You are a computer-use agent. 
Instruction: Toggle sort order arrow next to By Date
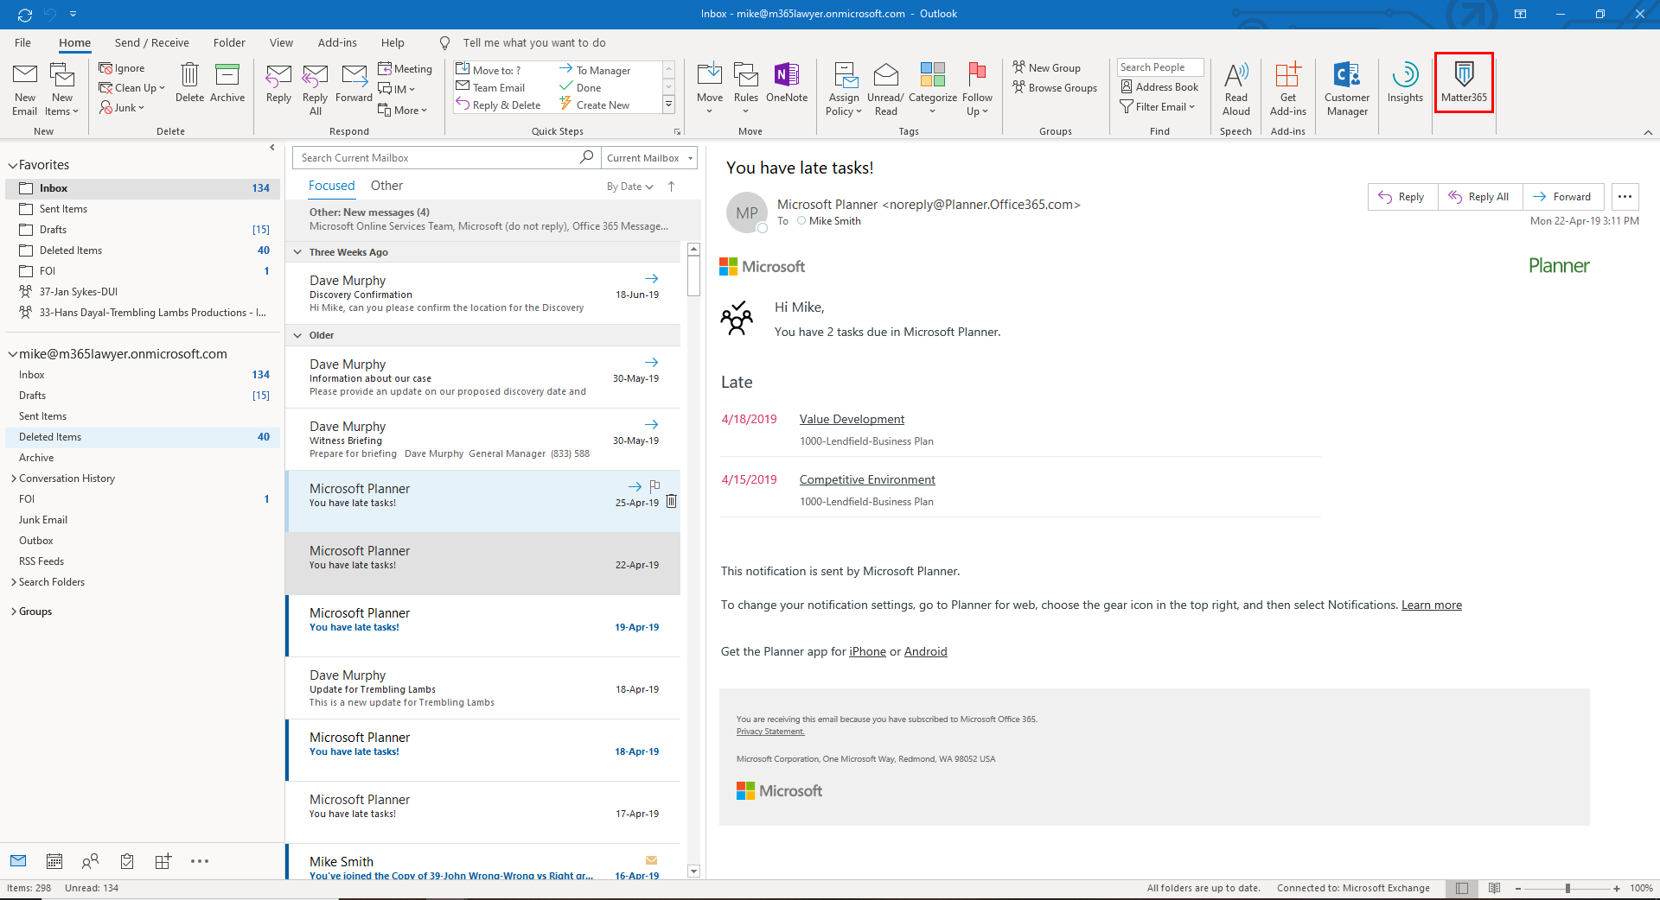[671, 187]
